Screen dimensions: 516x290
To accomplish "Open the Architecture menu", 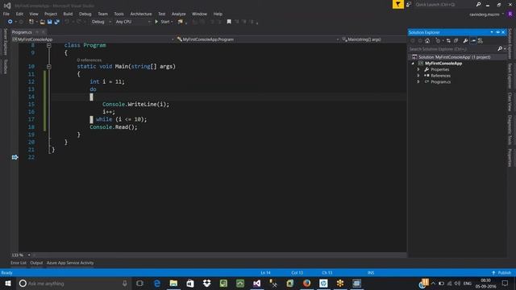I will (141, 14).
